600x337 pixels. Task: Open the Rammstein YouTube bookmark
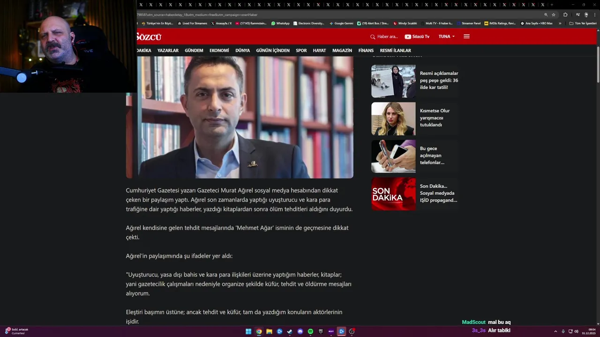click(251, 23)
